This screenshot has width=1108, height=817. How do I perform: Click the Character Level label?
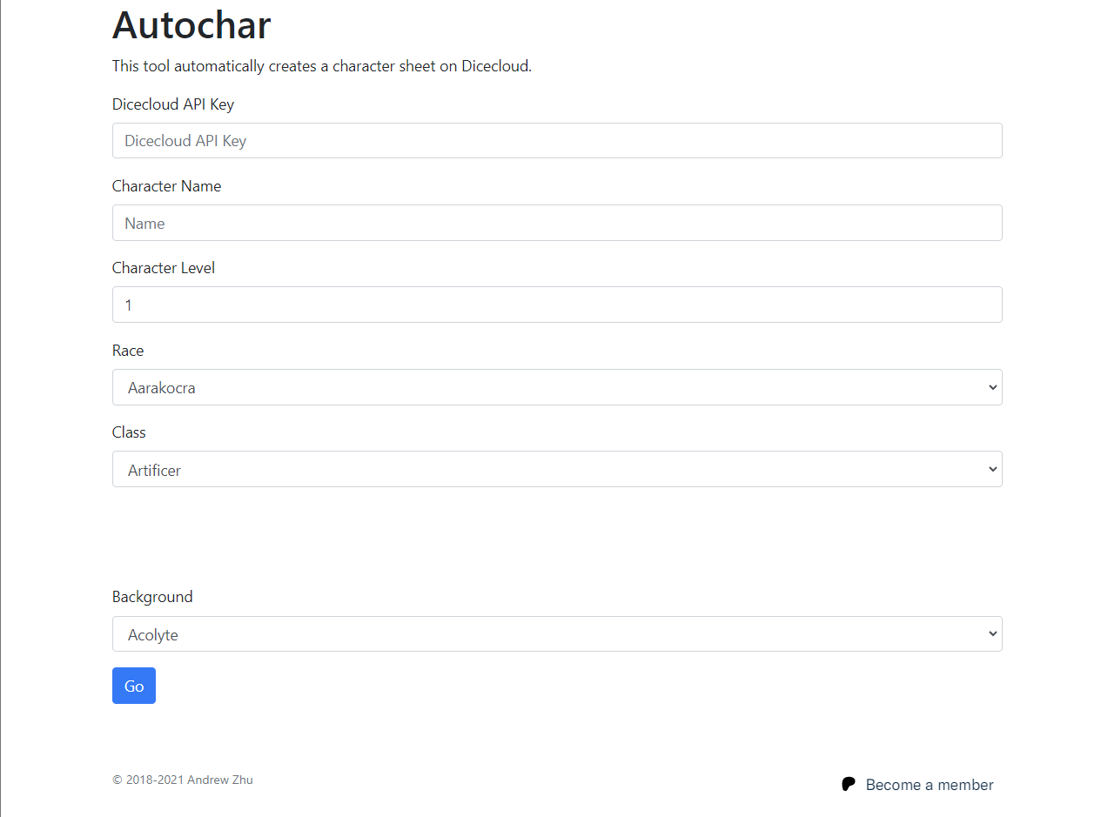164,268
